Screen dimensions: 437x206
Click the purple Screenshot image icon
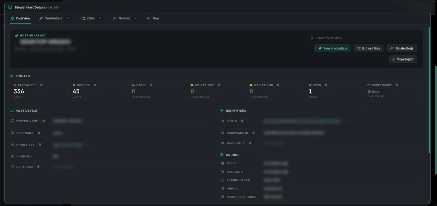[x=369, y=85]
